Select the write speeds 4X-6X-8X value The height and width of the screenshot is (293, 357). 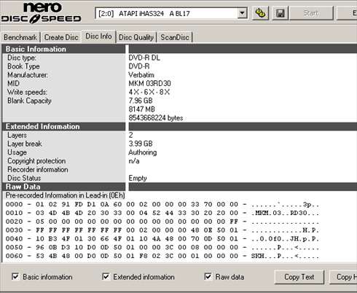pyautogui.click(x=149, y=92)
